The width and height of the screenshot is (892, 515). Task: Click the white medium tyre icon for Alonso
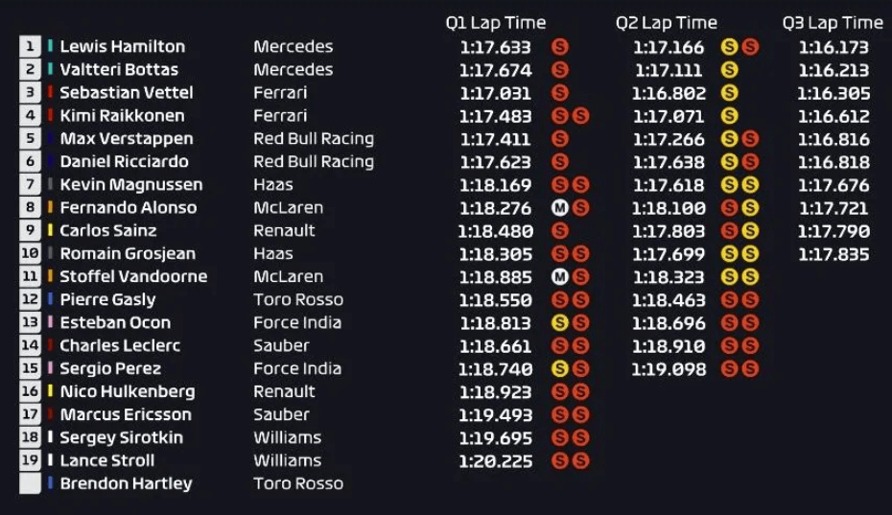[560, 207]
